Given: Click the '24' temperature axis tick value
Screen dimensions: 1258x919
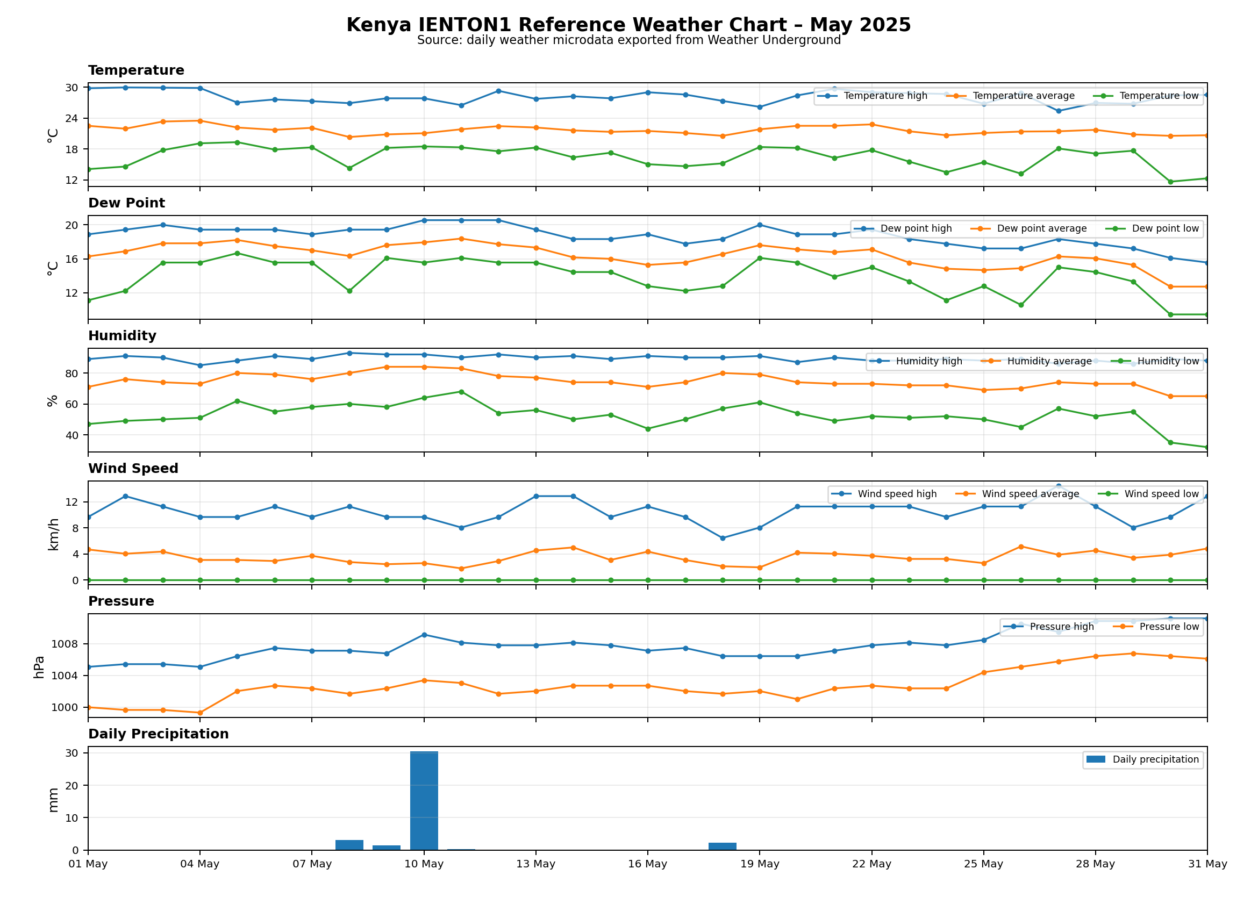Looking at the screenshot, I should click(72, 119).
